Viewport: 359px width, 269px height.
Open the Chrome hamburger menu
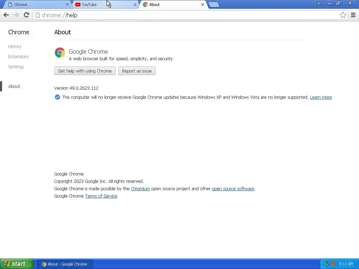coord(353,15)
